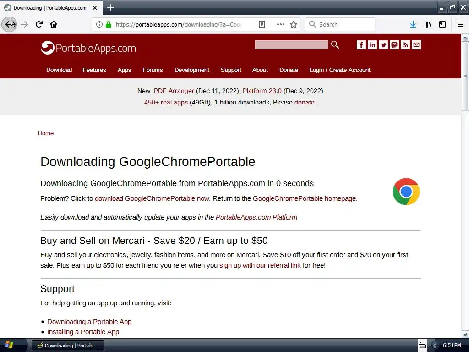Open the on-screen keyboard tray icon
Image resolution: width=469 pixels, height=352 pixels.
422,346
